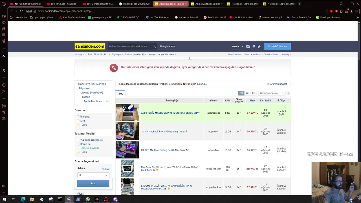Switch to macbook pro 2020 Google tab

[135, 4]
